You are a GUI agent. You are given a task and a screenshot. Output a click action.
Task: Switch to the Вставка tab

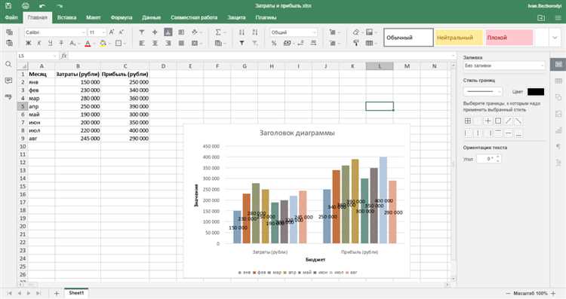coord(66,17)
